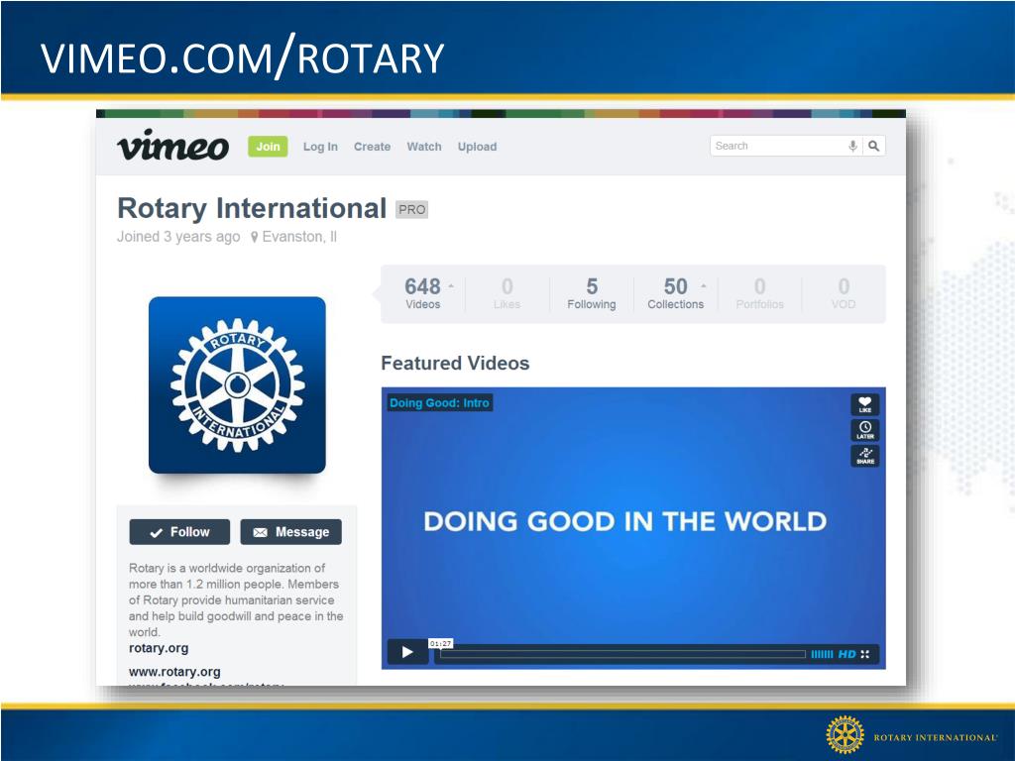Add video to Watch Later
Screen dimensions: 1015x761
tap(864, 430)
